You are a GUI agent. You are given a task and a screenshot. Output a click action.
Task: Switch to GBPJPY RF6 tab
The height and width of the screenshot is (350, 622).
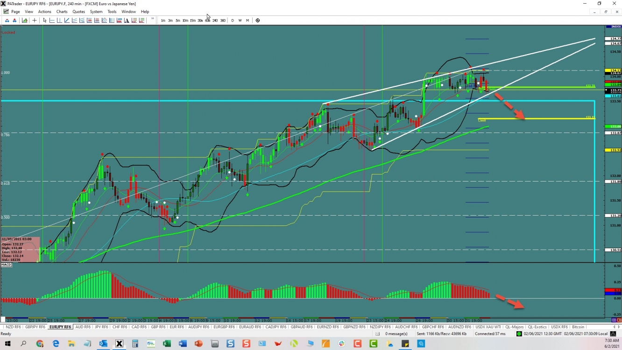pyautogui.click(x=35, y=327)
